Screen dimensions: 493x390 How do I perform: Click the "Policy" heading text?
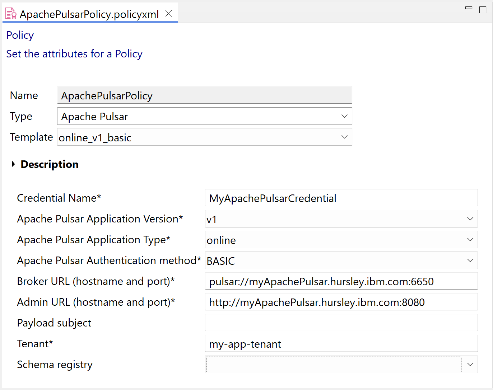[x=20, y=35]
